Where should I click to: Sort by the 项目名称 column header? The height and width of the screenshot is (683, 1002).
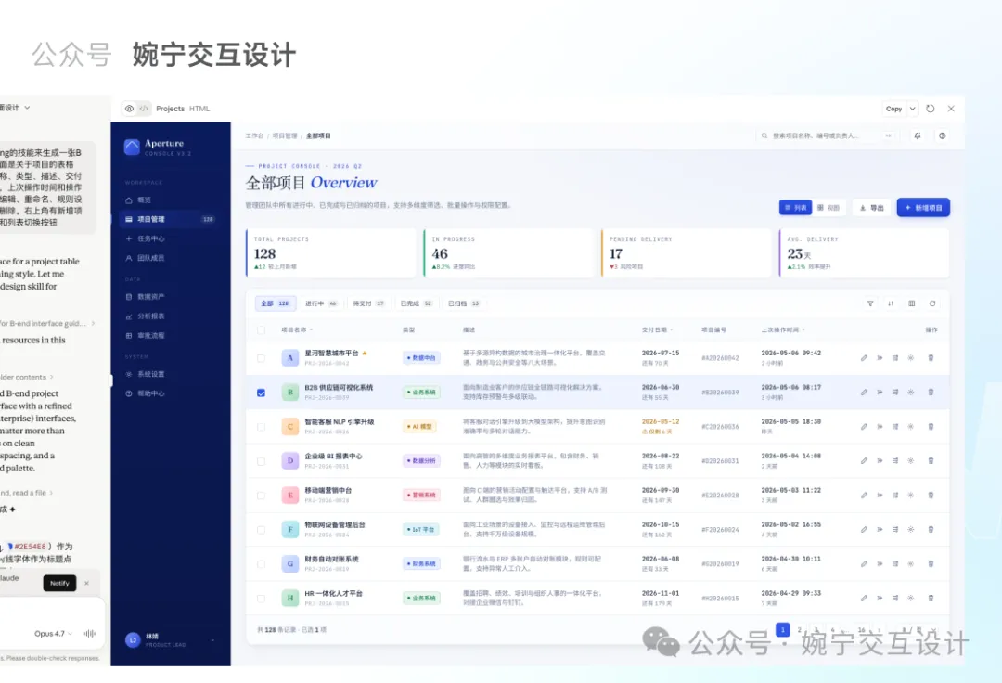click(297, 330)
